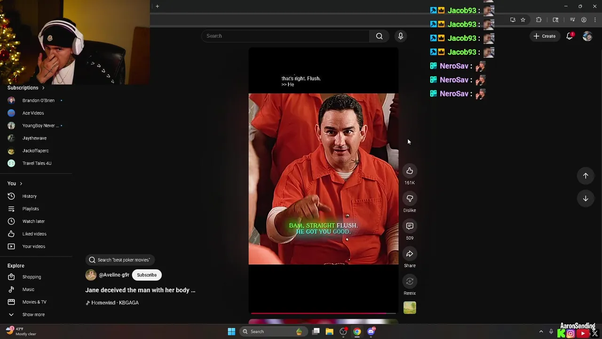Viewport: 602px width, 339px height.
Task: Open File Explorer from the taskbar
Action: pos(329,331)
